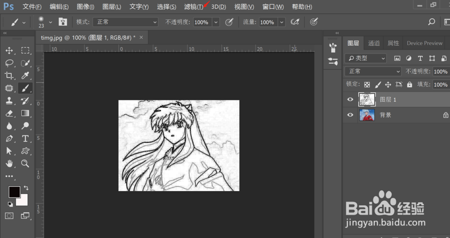
Task: Select the Dodge tool
Action: click(25, 126)
